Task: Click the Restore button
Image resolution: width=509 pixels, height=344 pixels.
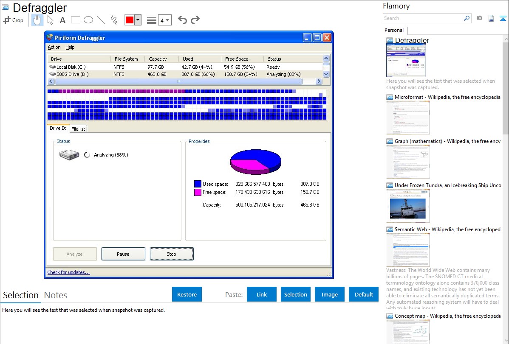Action: pos(187,294)
